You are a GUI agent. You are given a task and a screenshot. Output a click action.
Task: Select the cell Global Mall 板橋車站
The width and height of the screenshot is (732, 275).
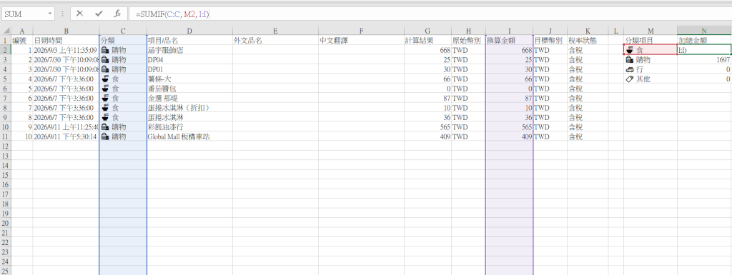(189, 136)
